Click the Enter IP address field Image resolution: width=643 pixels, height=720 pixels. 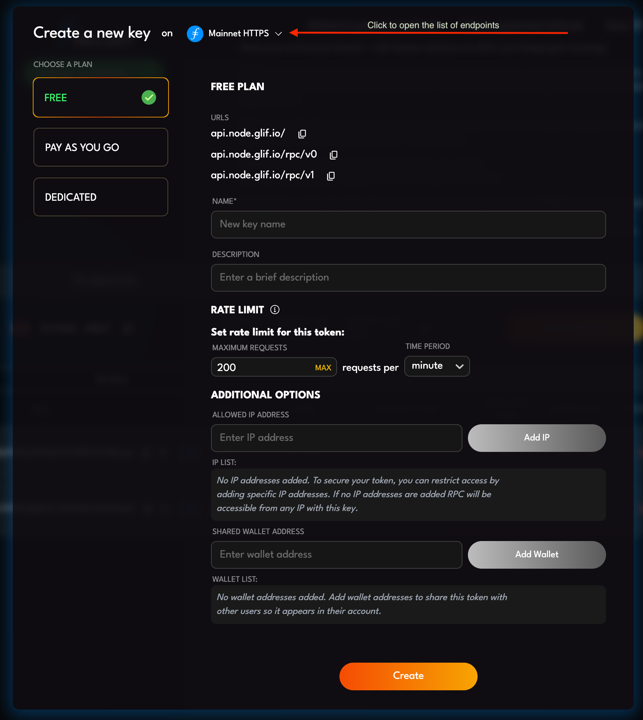[336, 438]
